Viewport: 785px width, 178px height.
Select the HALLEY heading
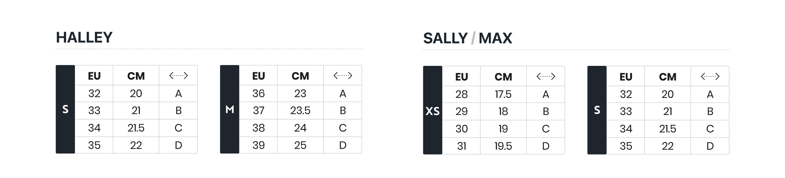tap(84, 37)
